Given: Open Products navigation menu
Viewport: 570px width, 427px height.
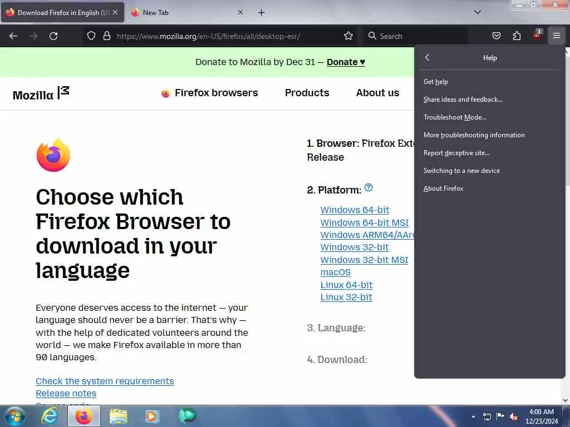Looking at the screenshot, I should [x=307, y=93].
